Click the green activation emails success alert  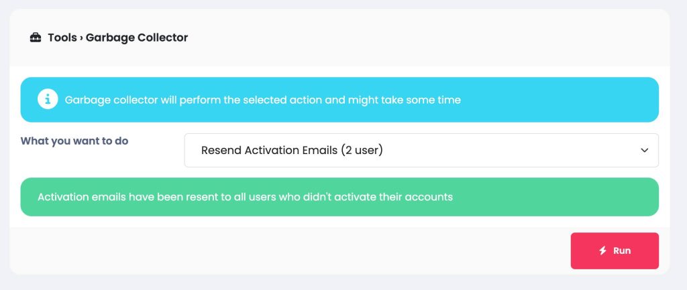point(339,197)
